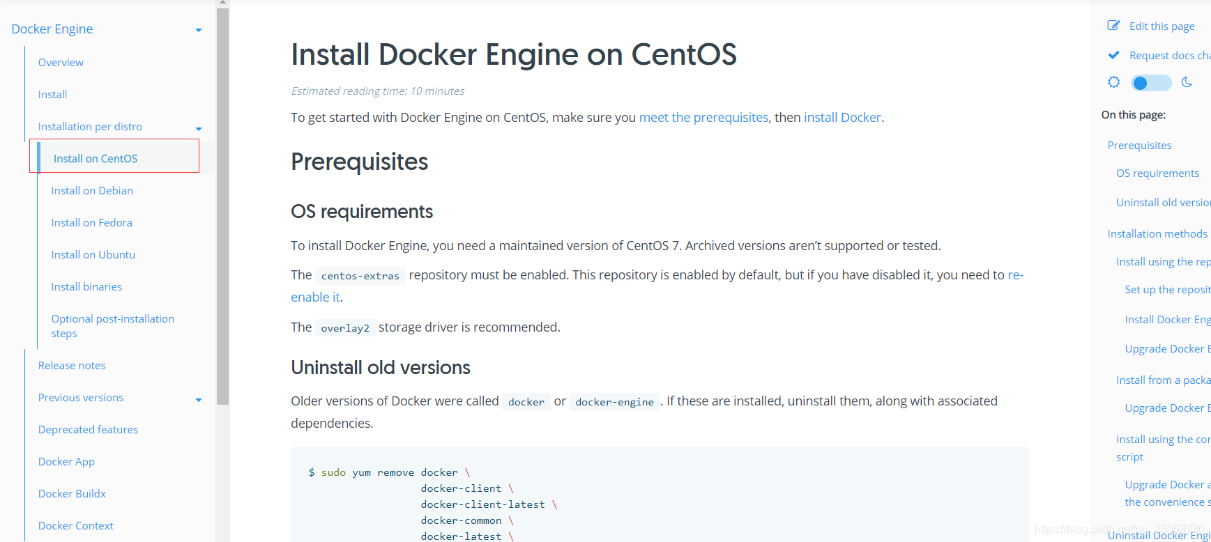Click the sidebar scrollbar up arrow
The height and width of the screenshot is (542, 1211).
[x=222, y=3]
